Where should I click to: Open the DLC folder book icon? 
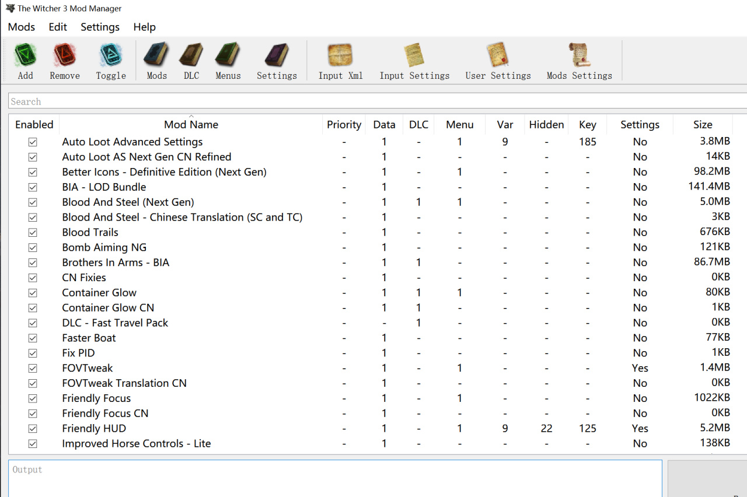pyautogui.click(x=191, y=55)
